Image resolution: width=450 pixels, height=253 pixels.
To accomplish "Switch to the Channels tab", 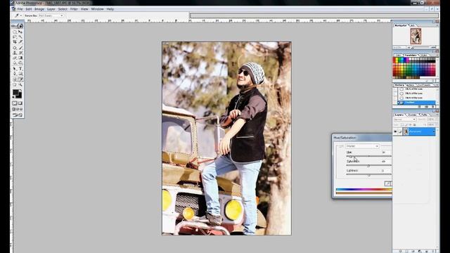I will 413,115.
